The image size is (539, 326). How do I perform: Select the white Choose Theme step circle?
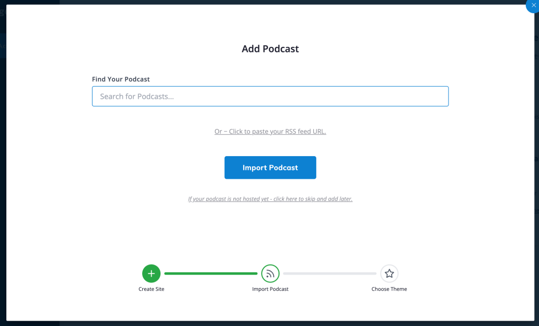coord(389,273)
